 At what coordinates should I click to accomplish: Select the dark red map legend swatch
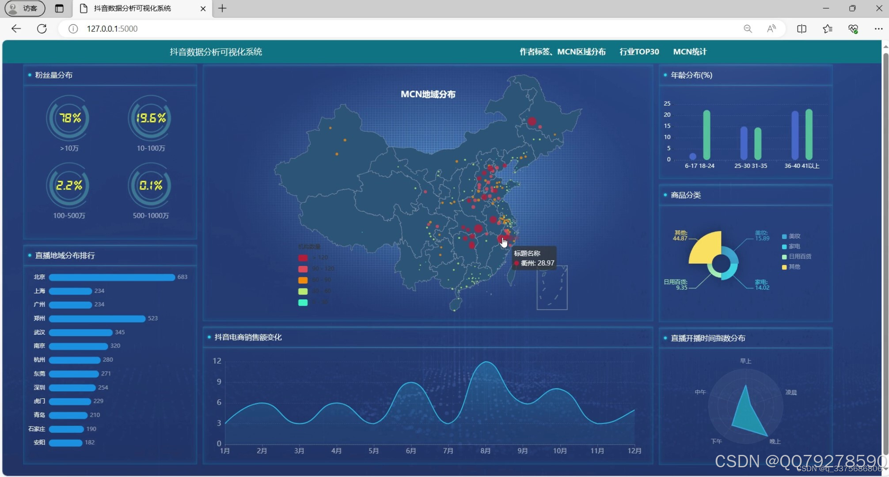[303, 257]
